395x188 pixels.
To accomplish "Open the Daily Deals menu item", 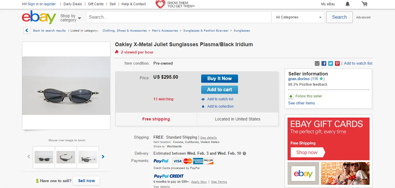I will click(x=73, y=4).
